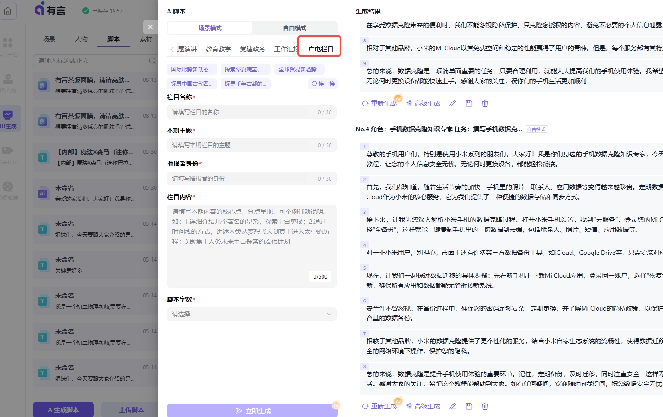Click upper result's save icon
Image resolution: width=663 pixels, height=417 pixels.
469,103
